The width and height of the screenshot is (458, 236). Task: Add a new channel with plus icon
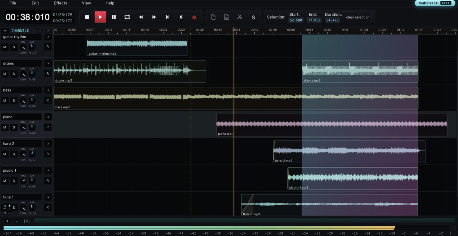point(5,31)
